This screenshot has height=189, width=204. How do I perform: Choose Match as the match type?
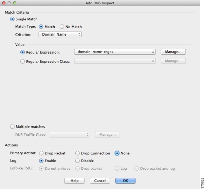(x=41, y=27)
